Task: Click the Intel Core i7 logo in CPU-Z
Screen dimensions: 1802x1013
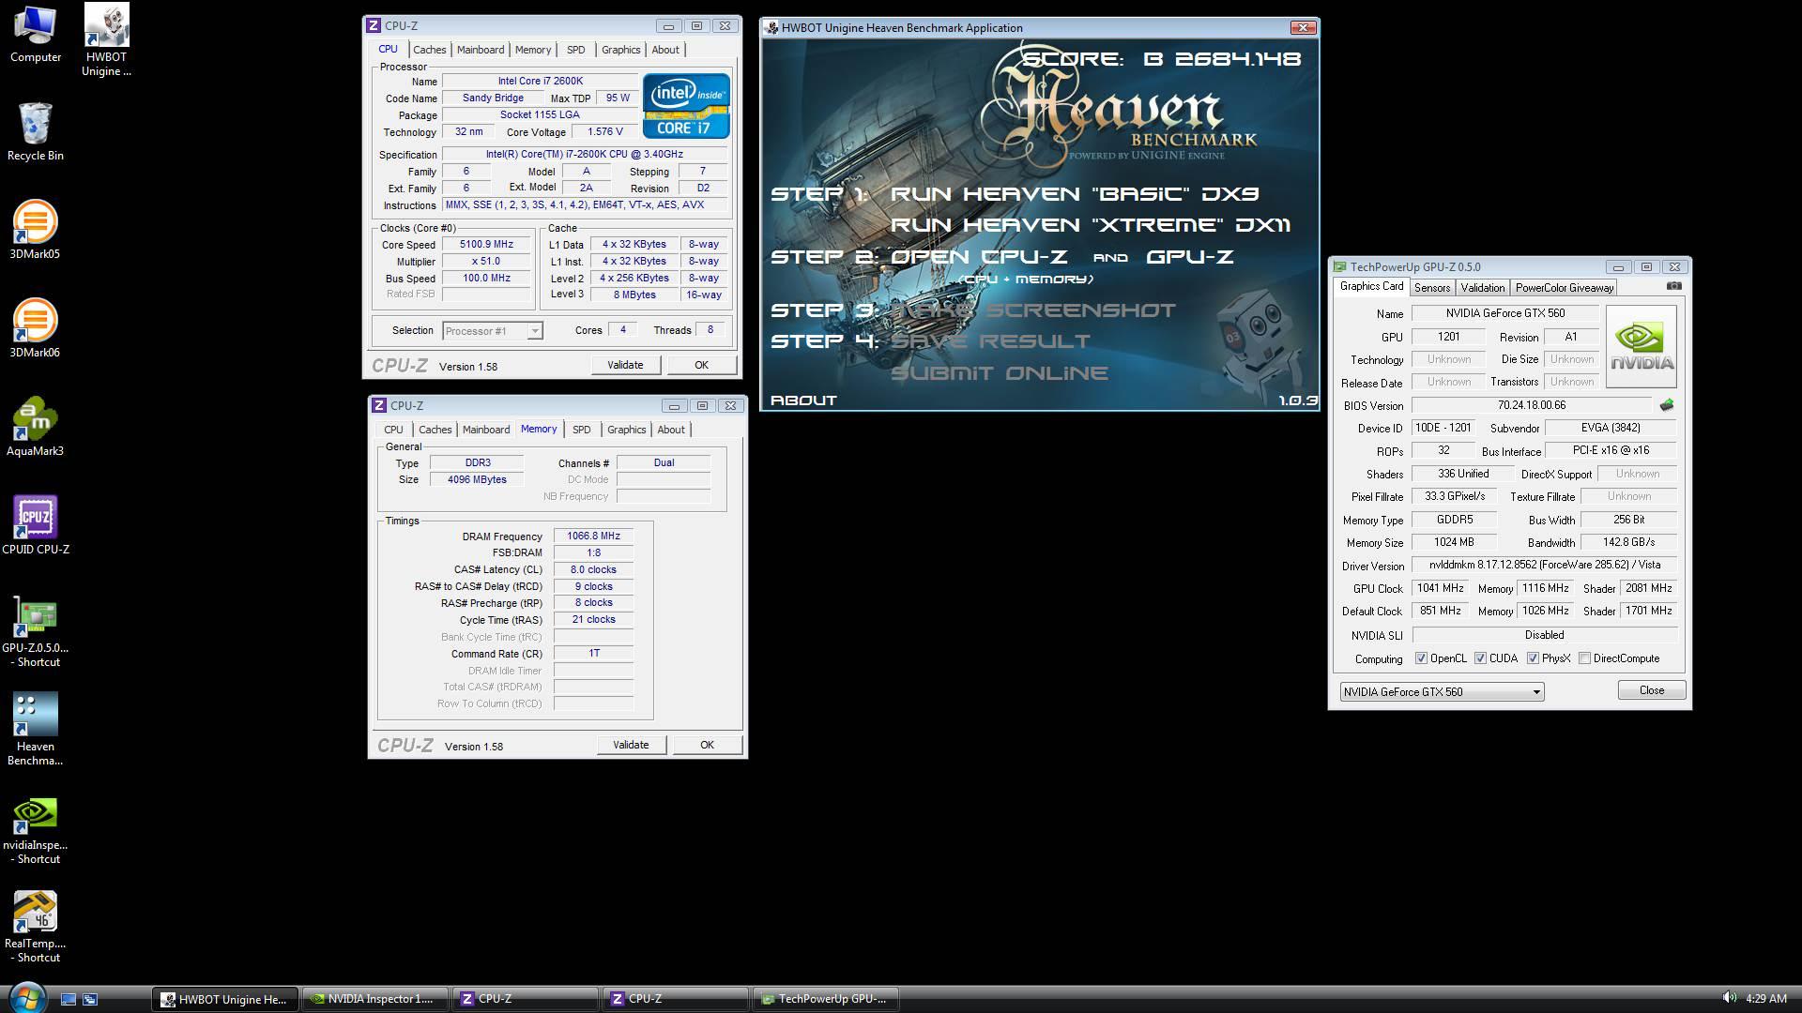Action: 686,106
